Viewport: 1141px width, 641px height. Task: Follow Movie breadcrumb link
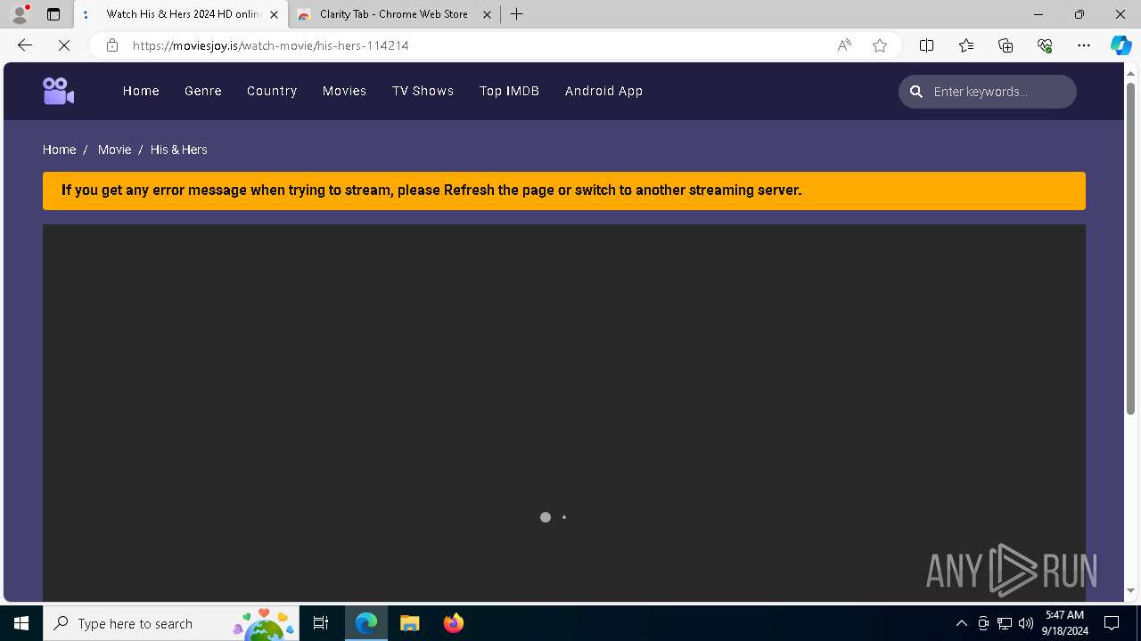[x=114, y=150]
